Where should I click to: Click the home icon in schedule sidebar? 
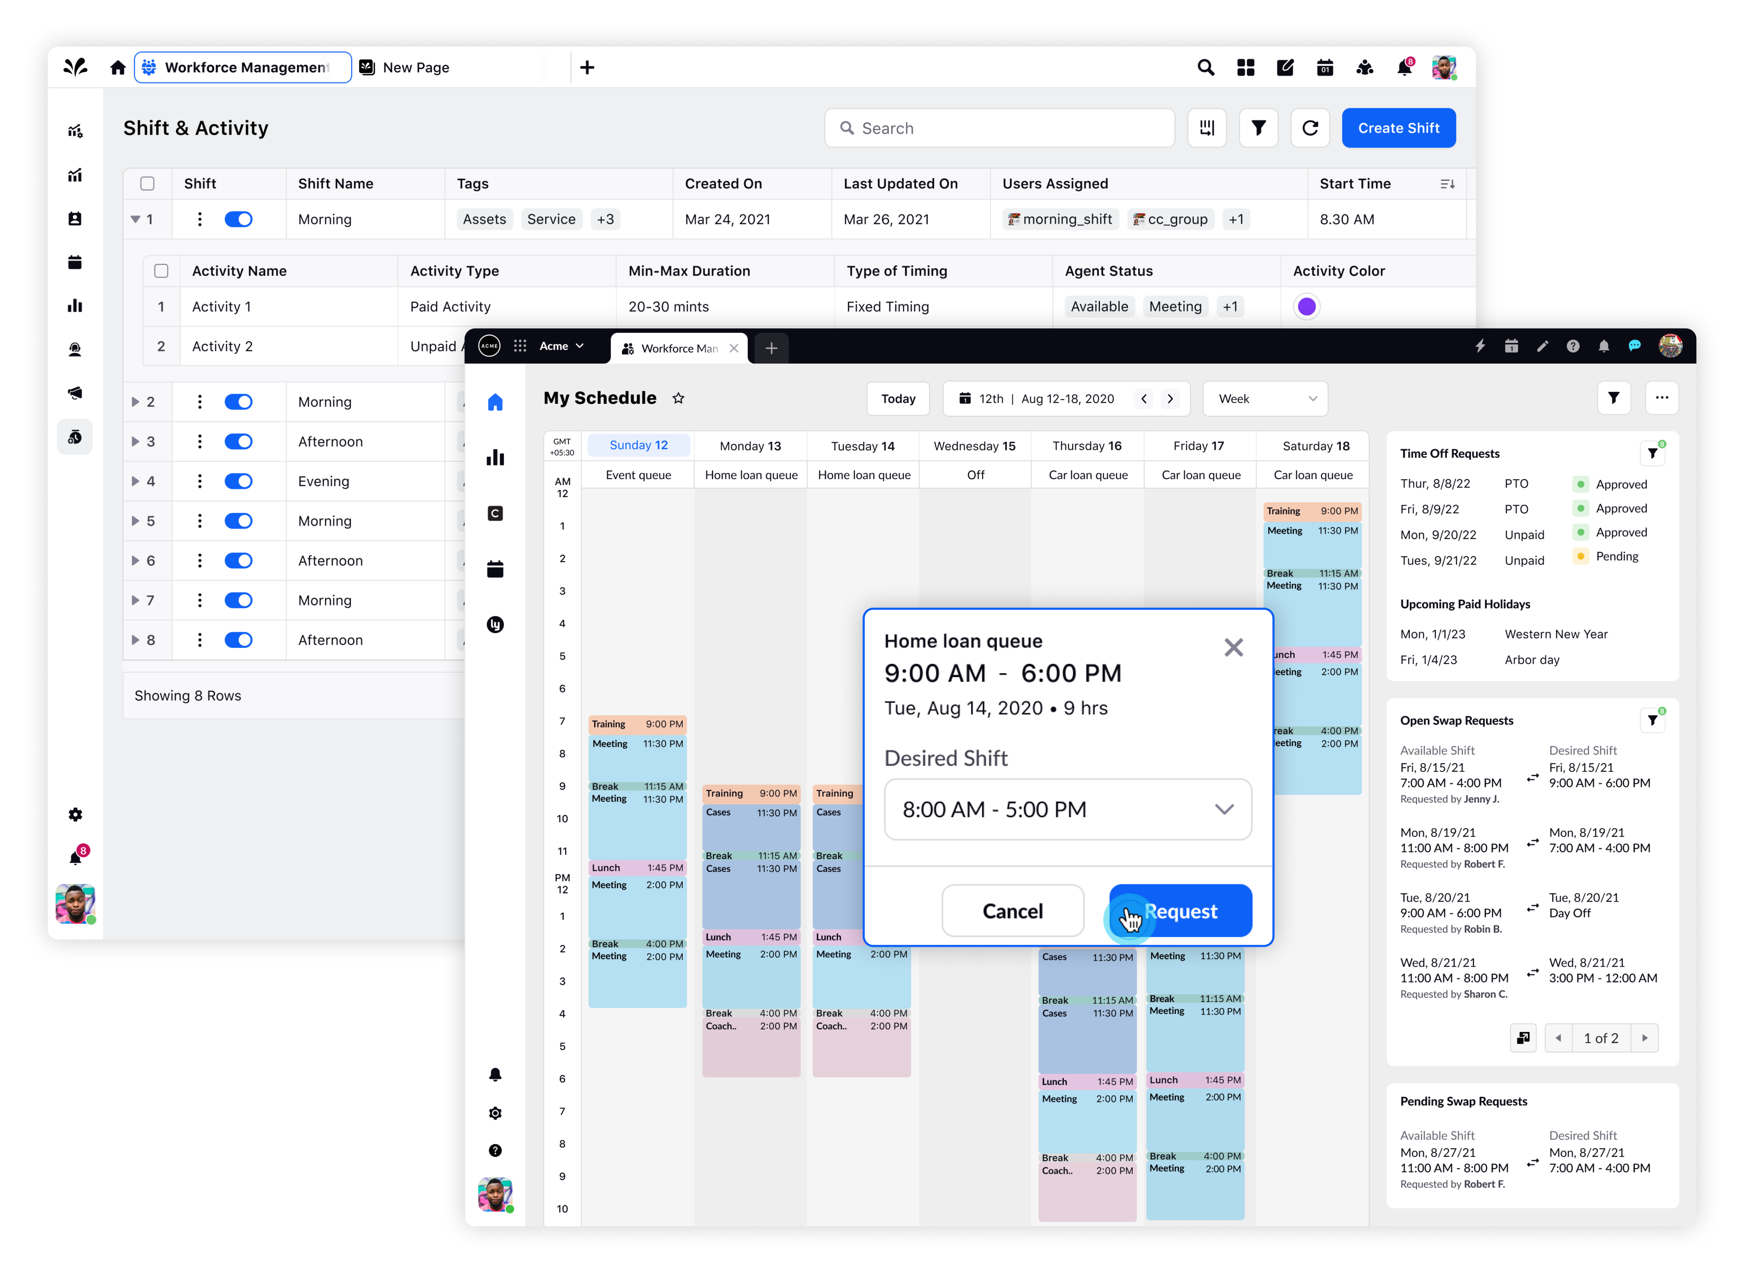(495, 402)
